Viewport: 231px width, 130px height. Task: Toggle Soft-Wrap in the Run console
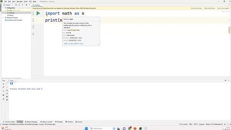point(7,90)
